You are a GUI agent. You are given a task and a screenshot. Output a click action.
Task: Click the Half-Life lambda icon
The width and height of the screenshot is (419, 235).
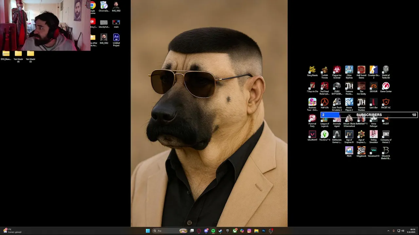click(x=324, y=103)
